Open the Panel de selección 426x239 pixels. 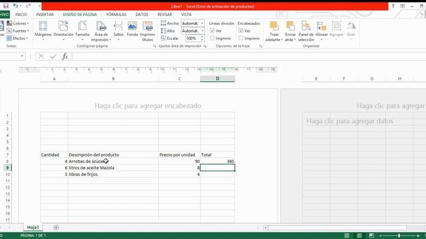coord(306,31)
